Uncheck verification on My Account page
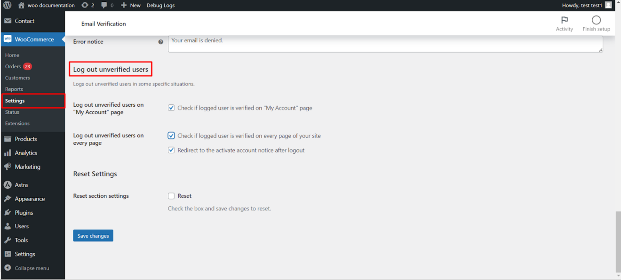This screenshot has width=621, height=280. coord(171,108)
